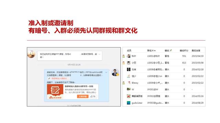
Task: Click the 等级积分 column header
Action: click(184, 51)
